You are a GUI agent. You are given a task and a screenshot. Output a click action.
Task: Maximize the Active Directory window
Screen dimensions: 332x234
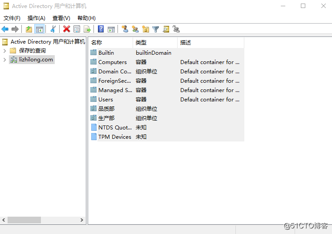tap(303, 6)
